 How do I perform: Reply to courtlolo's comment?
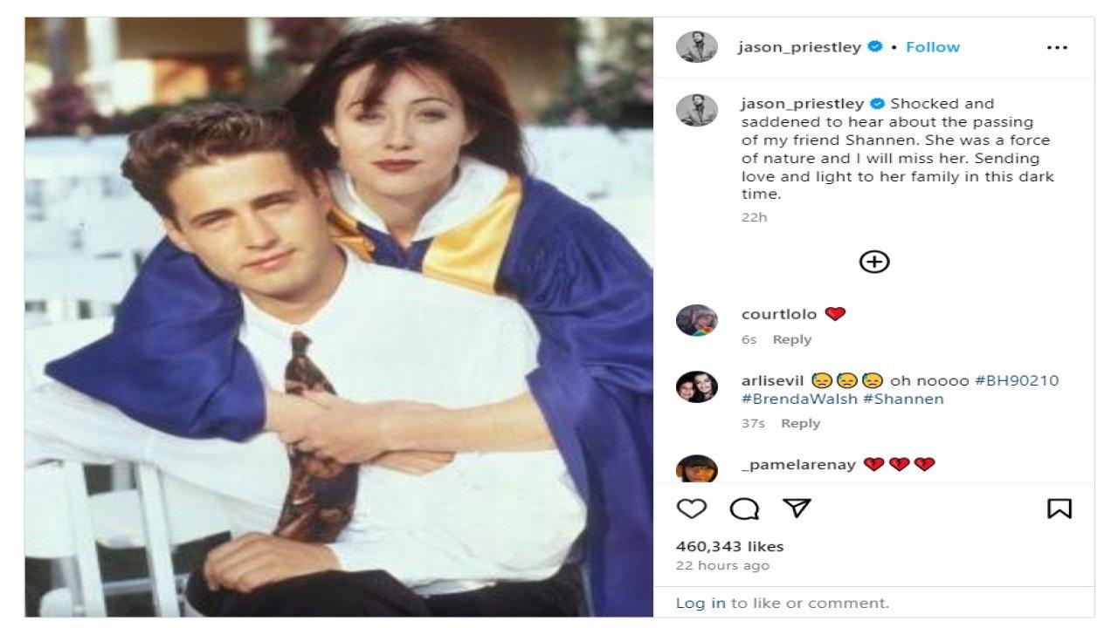(792, 339)
